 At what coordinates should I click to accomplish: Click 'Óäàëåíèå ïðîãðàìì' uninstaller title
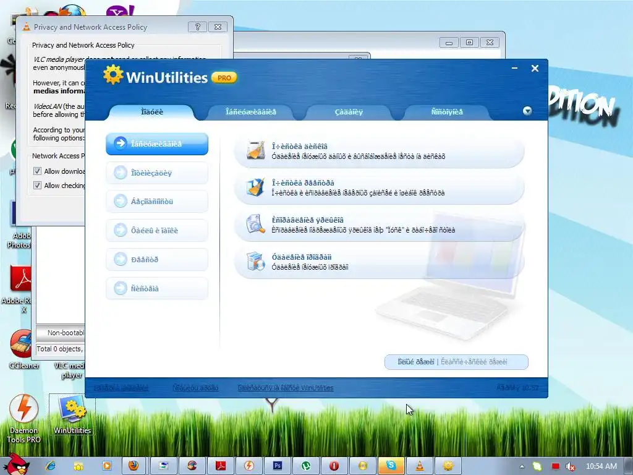[x=302, y=257]
